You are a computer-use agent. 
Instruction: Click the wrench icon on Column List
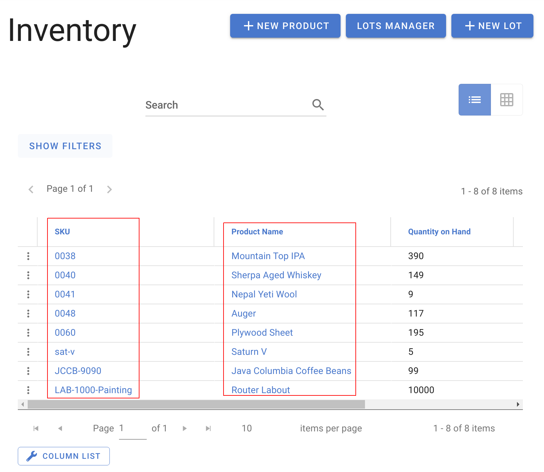31,456
